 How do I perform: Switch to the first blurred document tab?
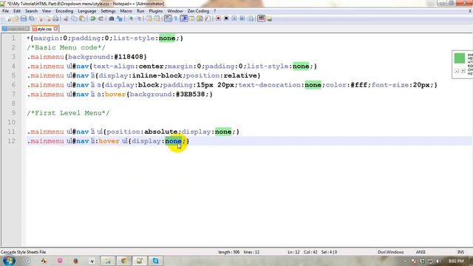16,29
